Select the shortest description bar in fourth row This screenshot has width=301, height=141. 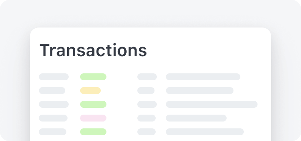point(196,118)
